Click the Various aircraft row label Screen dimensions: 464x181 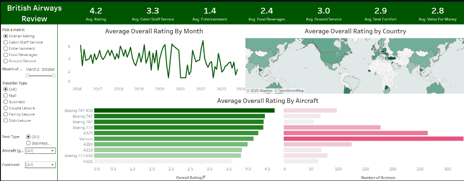tap(86, 139)
